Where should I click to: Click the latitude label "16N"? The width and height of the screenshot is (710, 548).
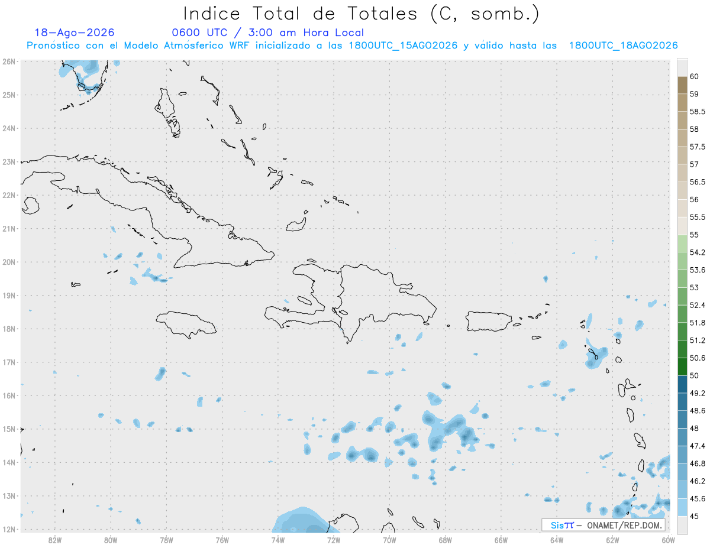9,395
